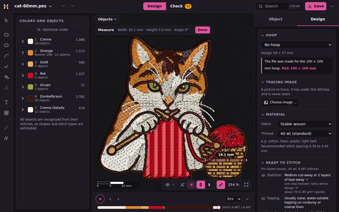Click the 254 % zoom level
The image size is (339, 212).
(x=233, y=185)
